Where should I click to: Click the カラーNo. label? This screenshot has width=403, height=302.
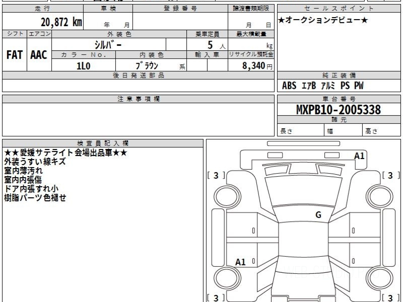pyautogui.click(x=84, y=55)
